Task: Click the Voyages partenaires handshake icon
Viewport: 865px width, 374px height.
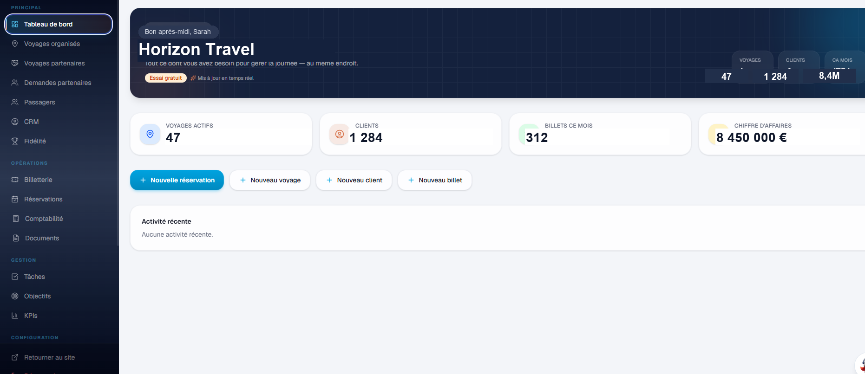Action: pyautogui.click(x=15, y=63)
